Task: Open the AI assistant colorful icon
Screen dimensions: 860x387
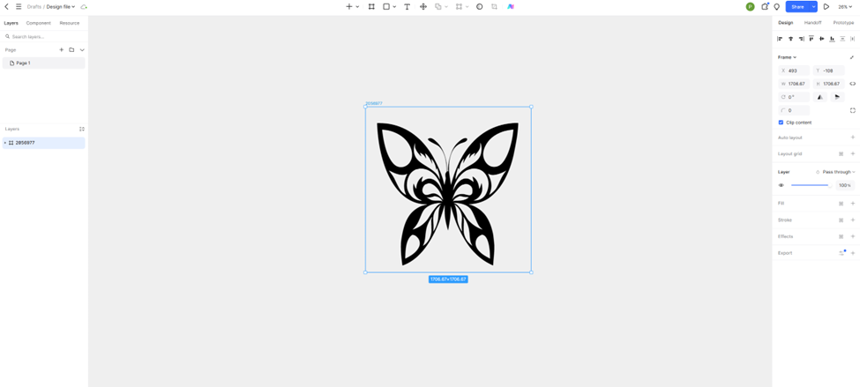Action: point(511,6)
